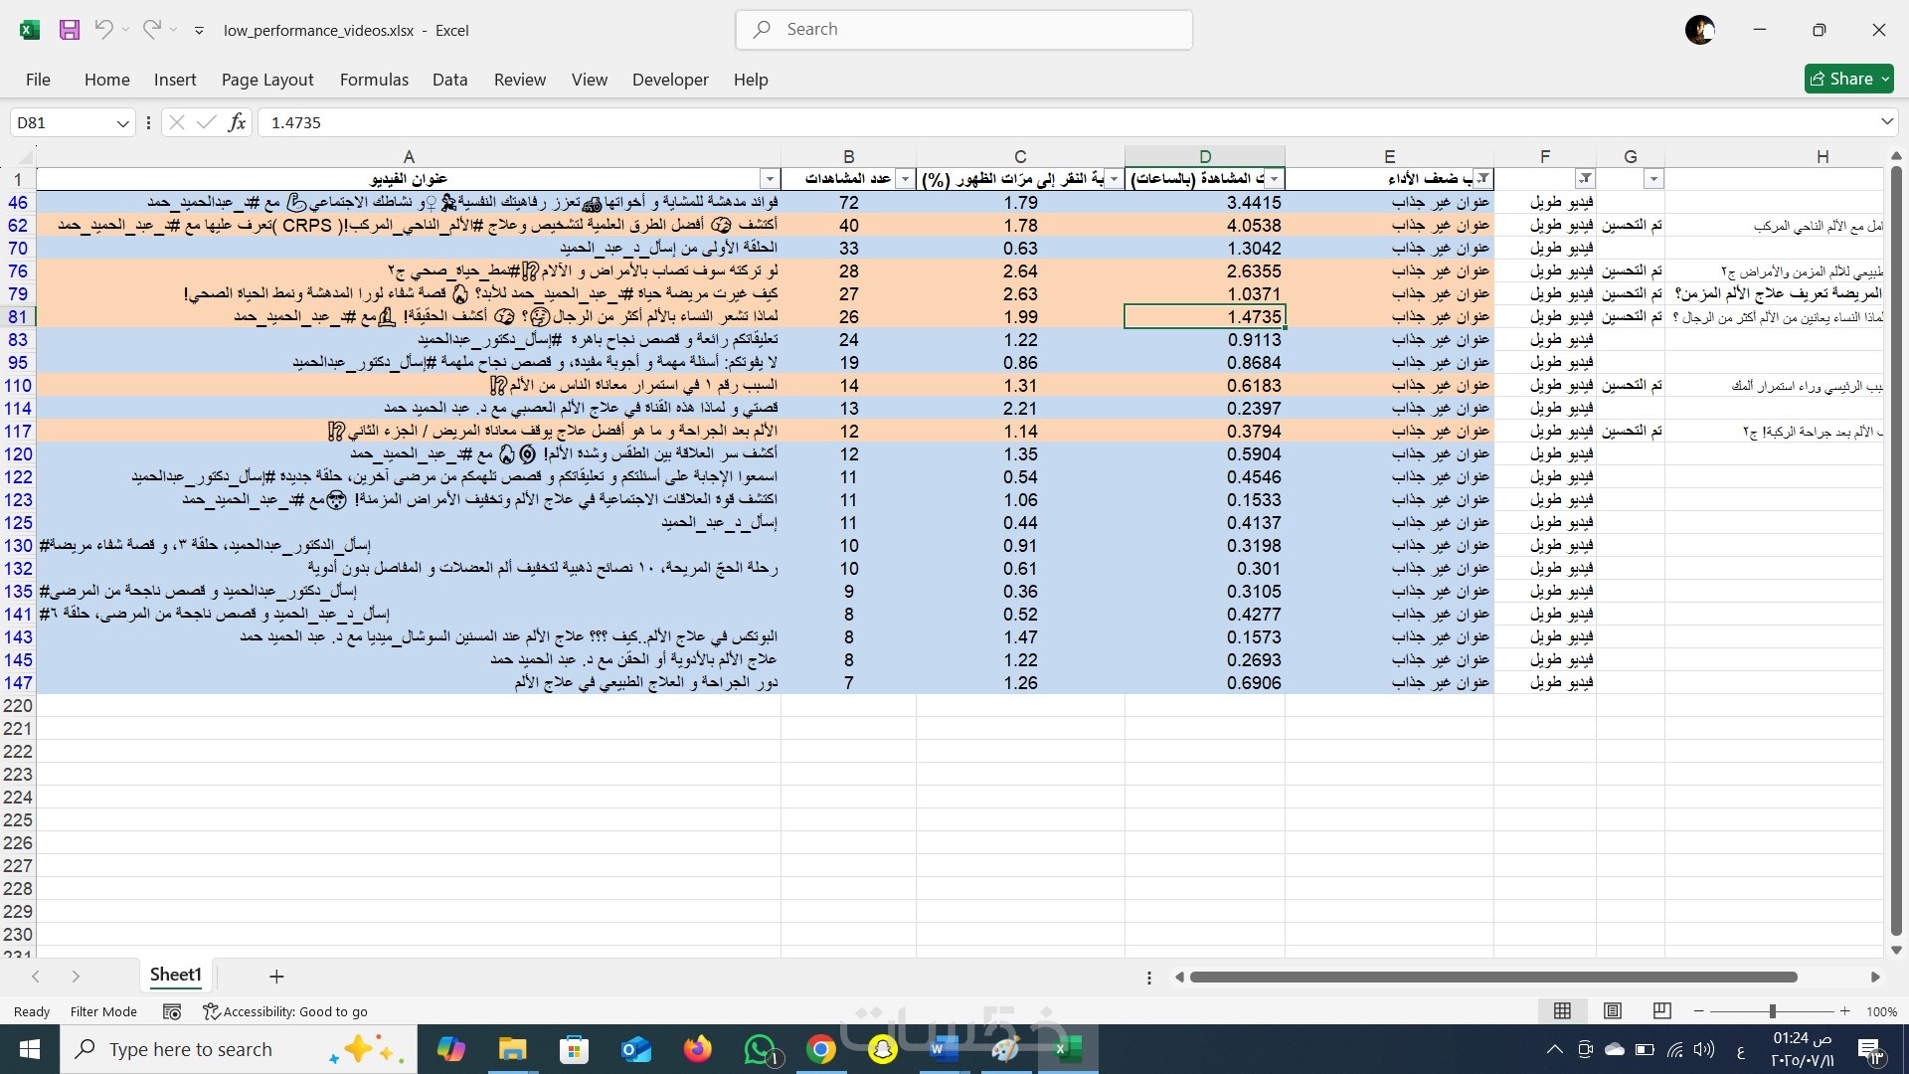Expand the formula bar chevron
1909x1074 pixels.
click(x=1886, y=121)
